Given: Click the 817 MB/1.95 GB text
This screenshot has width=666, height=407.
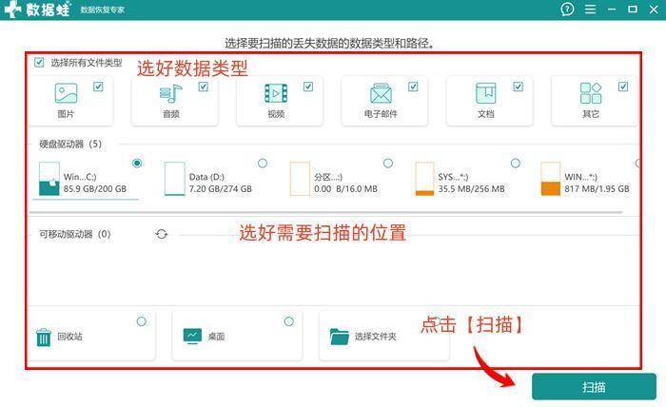Looking at the screenshot, I should click(x=597, y=189).
